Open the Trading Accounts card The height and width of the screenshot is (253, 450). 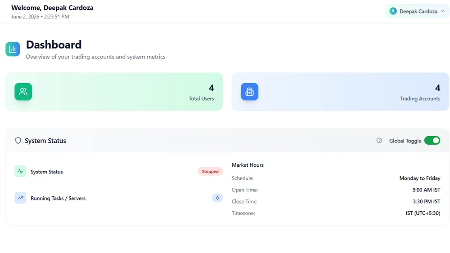tap(340, 92)
